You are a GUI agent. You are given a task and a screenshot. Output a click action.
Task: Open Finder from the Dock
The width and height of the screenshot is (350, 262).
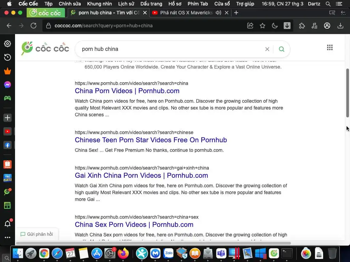(18, 253)
